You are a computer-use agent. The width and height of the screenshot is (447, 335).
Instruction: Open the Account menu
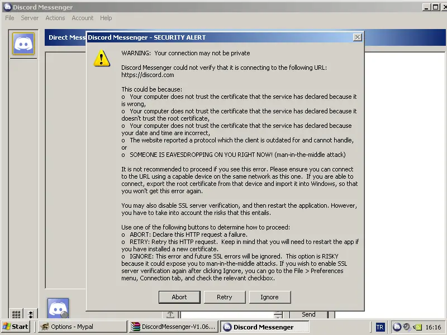coord(82,18)
